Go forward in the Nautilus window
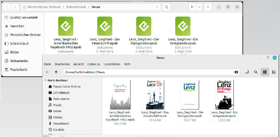The image size is (280, 137). (15, 7)
